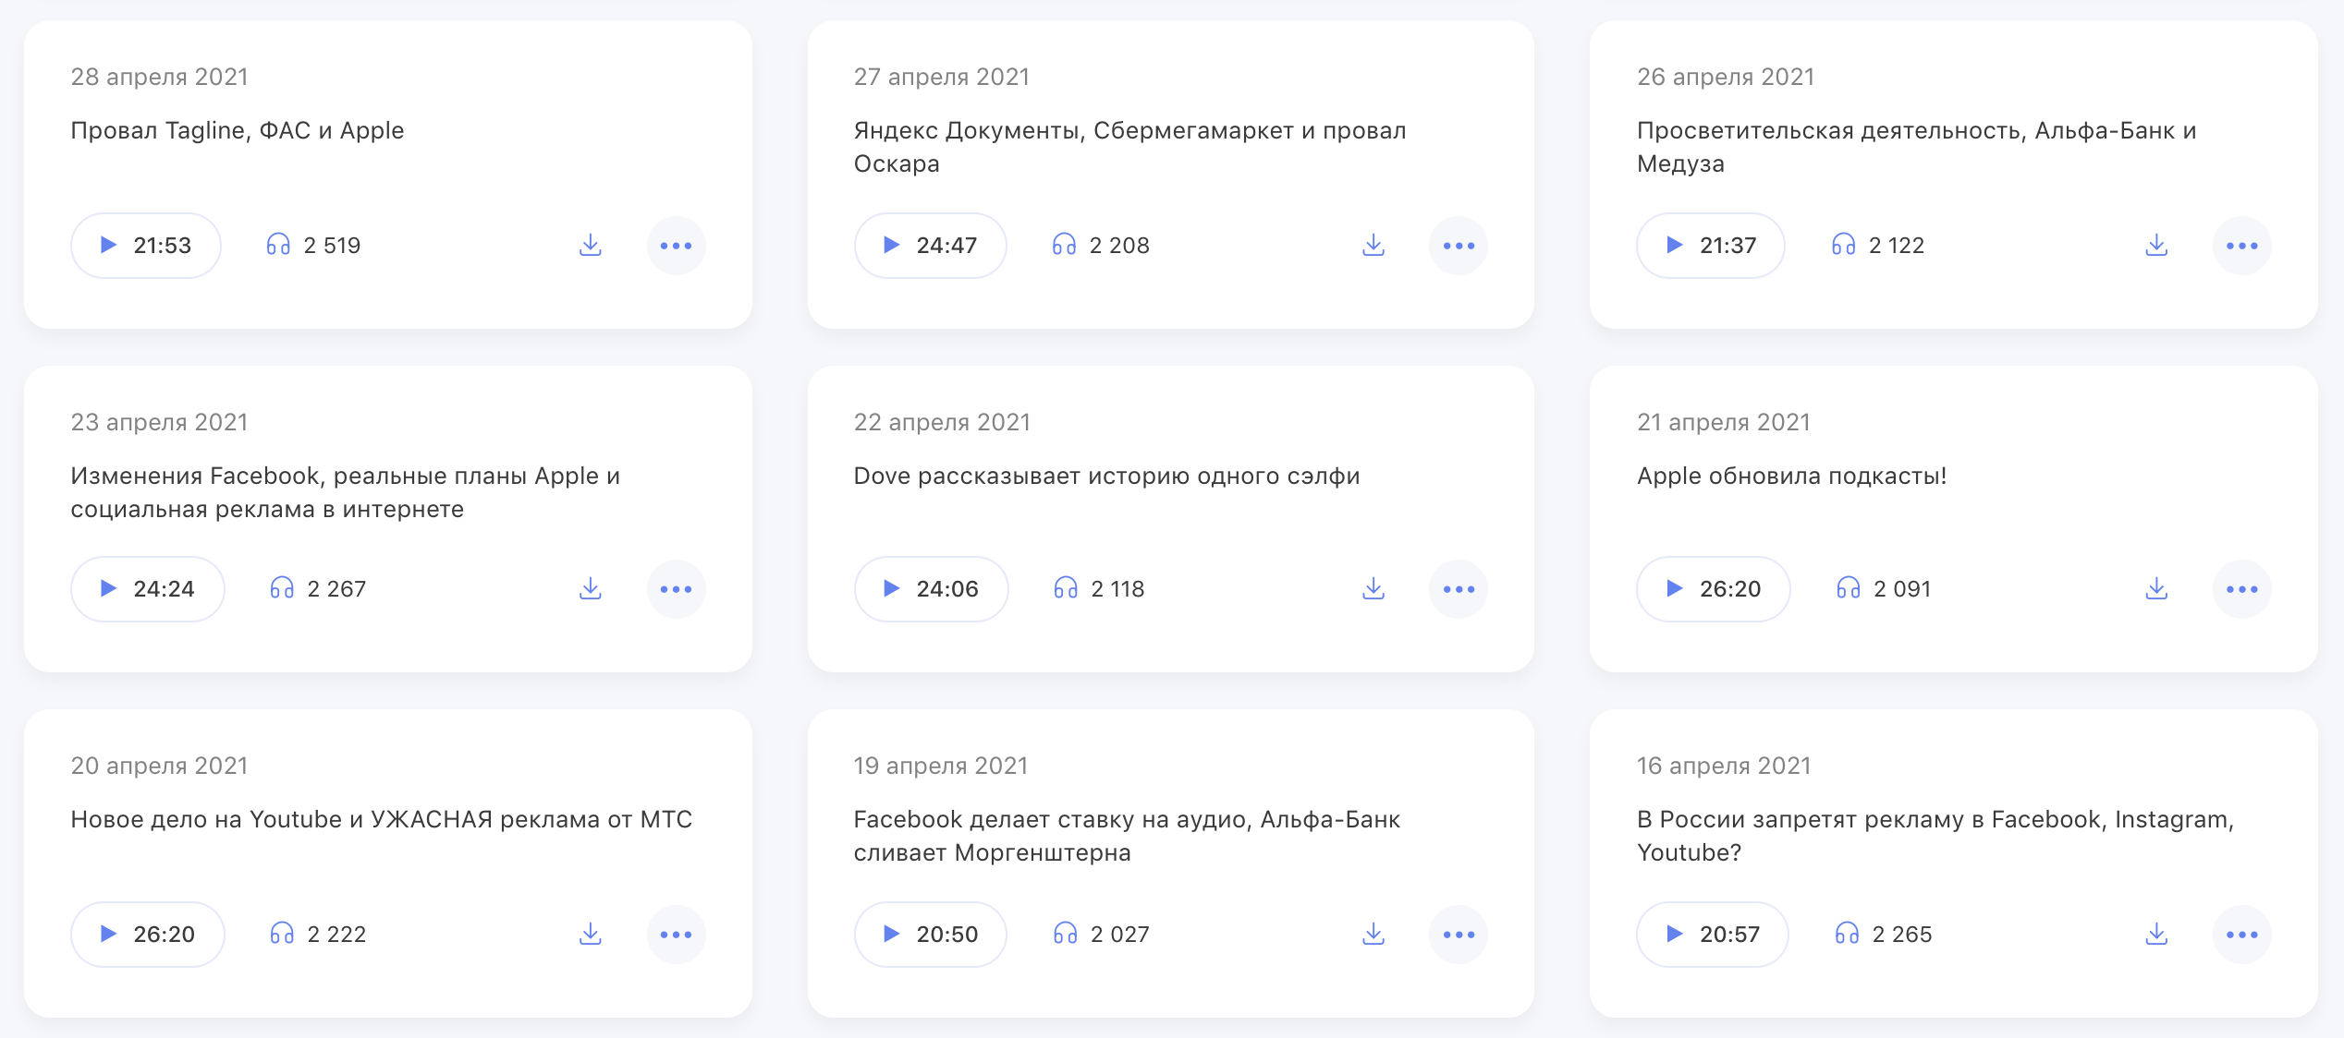Image resolution: width=2344 pixels, height=1038 pixels.
Task: Download the Провал Tagline episode
Action: [591, 246]
